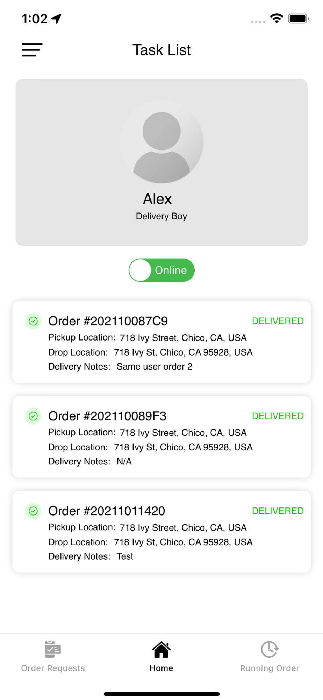This screenshot has width=323, height=700.
Task: Click green checkmark icon for order #202110089F3
Action: pyautogui.click(x=33, y=416)
